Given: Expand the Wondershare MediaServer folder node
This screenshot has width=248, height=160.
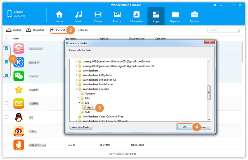Looking at the screenshot, I should (x=77, y=84).
